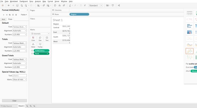Open borders formatting icon in Format pane
Viewport: 197px width, 108px height.
click(x=13, y=15)
